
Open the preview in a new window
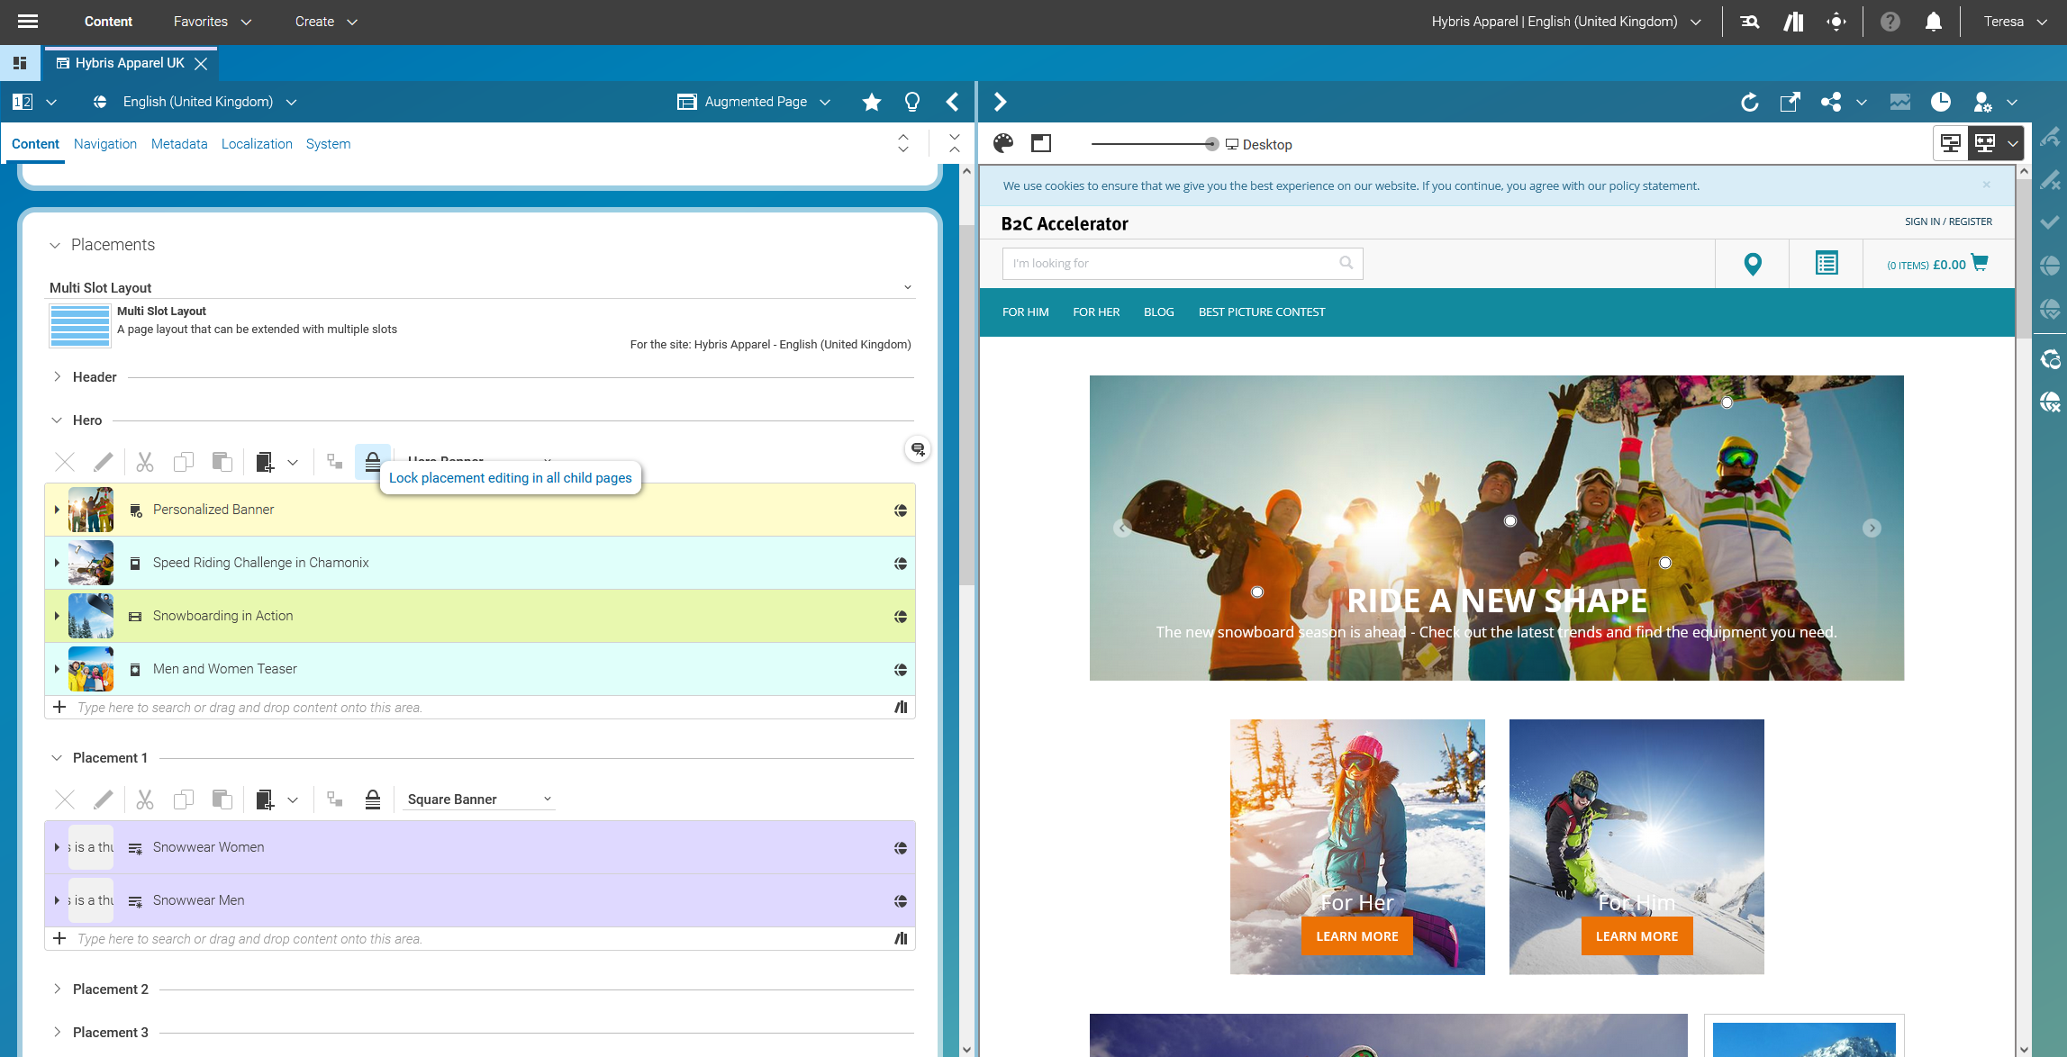click(x=1790, y=102)
